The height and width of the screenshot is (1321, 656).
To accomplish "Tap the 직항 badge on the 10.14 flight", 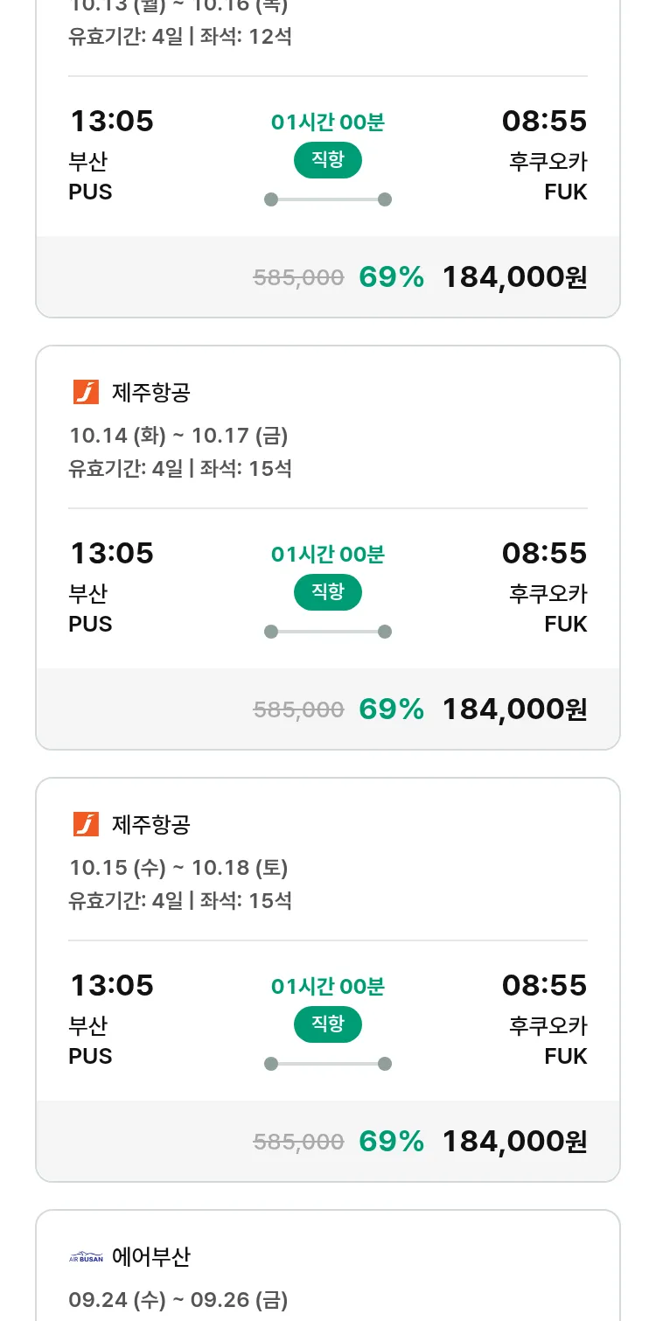I will tap(327, 592).
